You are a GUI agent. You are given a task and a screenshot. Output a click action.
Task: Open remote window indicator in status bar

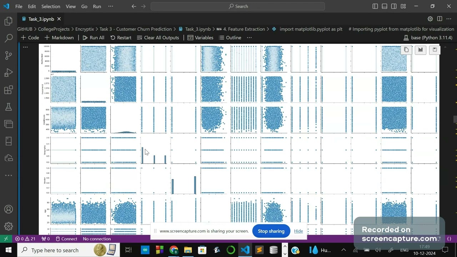point(6,239)
